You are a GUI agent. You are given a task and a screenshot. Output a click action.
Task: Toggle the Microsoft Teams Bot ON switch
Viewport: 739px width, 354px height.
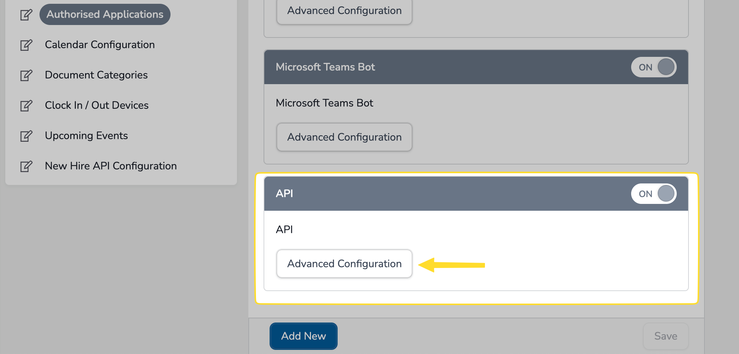pyautogui.click(x=654, y=67)
